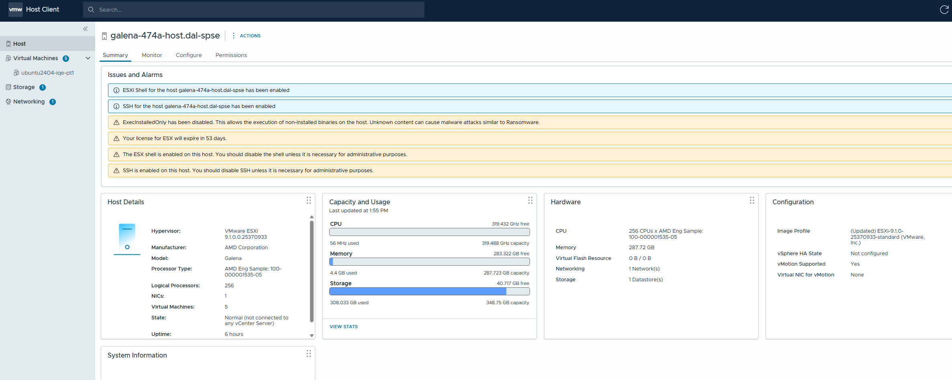Switch to the Monitor tab
This screenshot has width=952, height=380.
pos(152,55)
